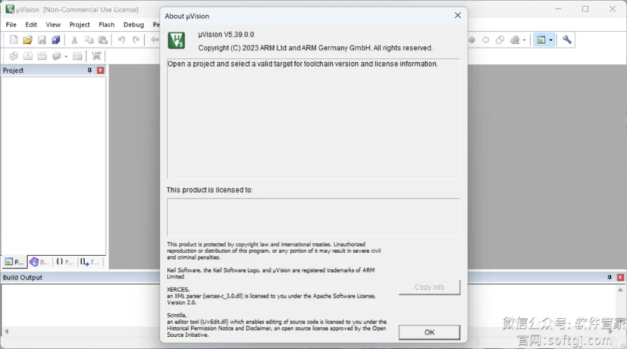Open the Project menu
Screen dimensions: 627x349
tap(80, 24)
